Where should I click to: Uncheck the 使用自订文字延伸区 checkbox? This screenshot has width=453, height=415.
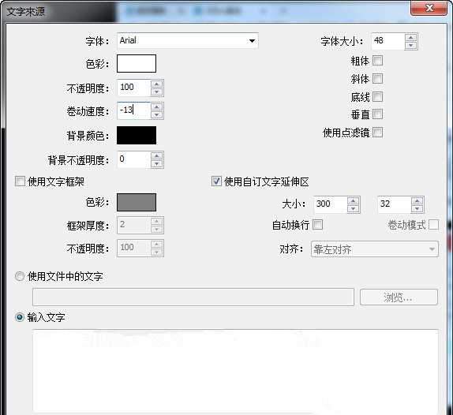pos(216,181)
